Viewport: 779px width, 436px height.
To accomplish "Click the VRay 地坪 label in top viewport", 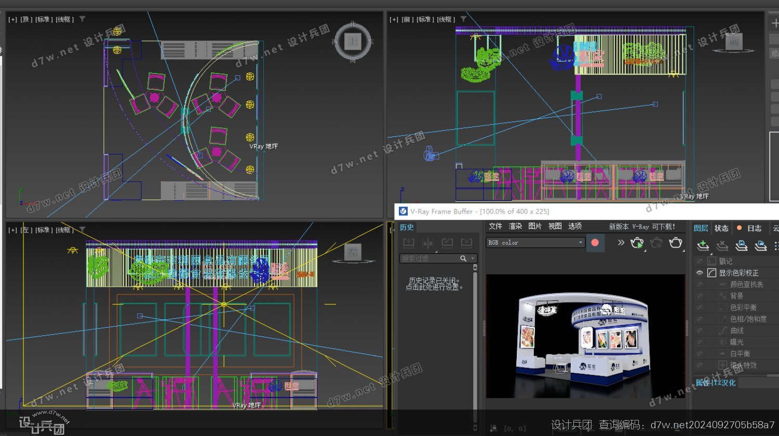I will tap(263, 146).
